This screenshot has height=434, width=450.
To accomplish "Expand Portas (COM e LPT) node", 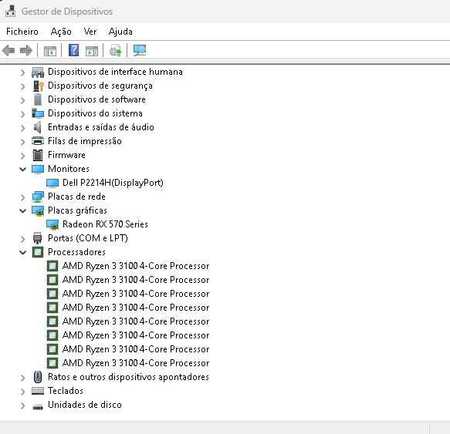I will pyautogui.click(x=22, y=239).
